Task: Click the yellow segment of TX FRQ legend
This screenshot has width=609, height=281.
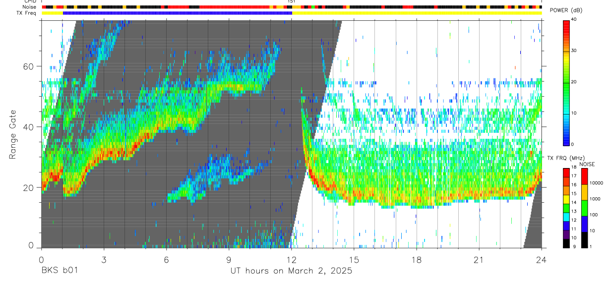Action: [x=566, y=199]
